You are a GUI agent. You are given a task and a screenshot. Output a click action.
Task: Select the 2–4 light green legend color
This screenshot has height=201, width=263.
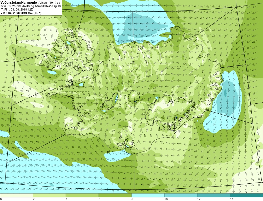pyautogui.click(x=49, y=195)
